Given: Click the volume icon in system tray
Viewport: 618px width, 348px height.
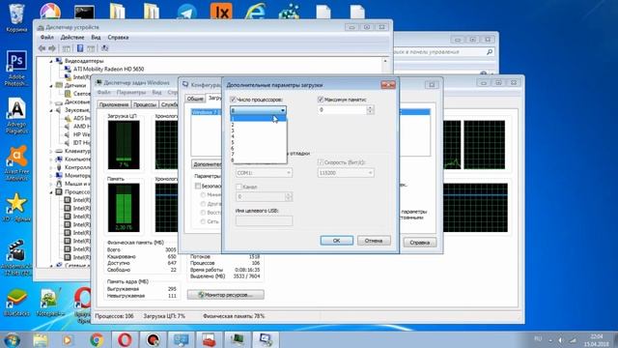Looking at the screenshot, I should (x=561, y=339).
